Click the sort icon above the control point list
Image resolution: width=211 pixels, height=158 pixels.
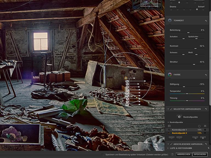coord(169,126)
